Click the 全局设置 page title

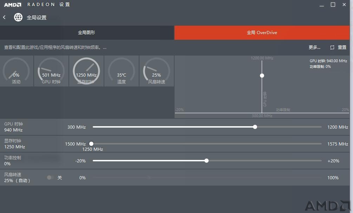[37, 17]
